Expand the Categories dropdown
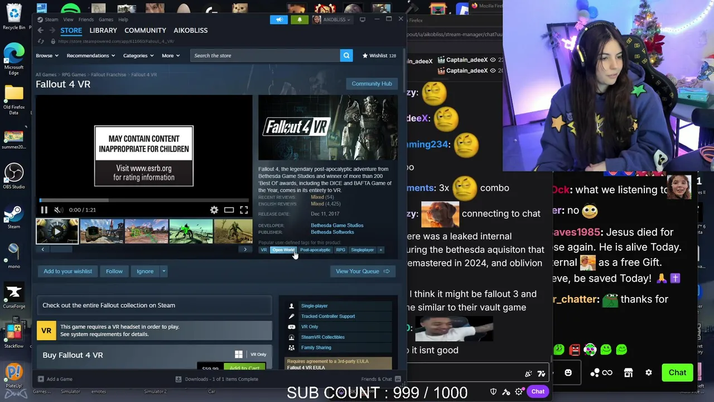 (x=138, y=55)
